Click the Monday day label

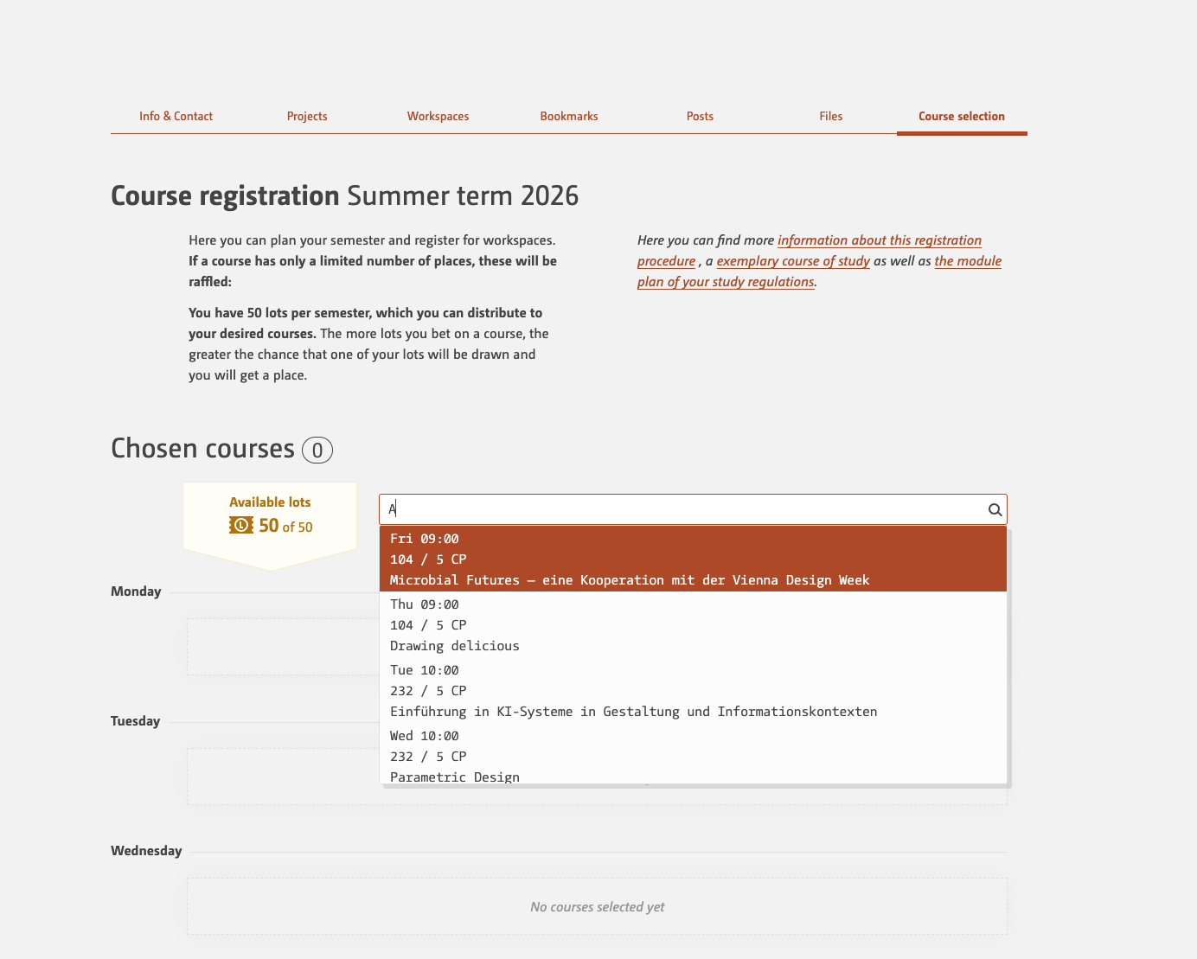click(136, 591)
